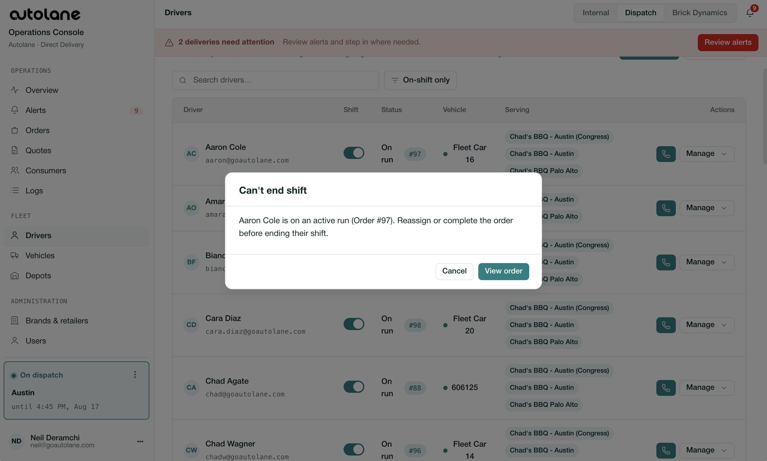The height and width of the screenshot is (461, 767).
Task: Open Alerts from the sidebar
Action: point(77,110)
